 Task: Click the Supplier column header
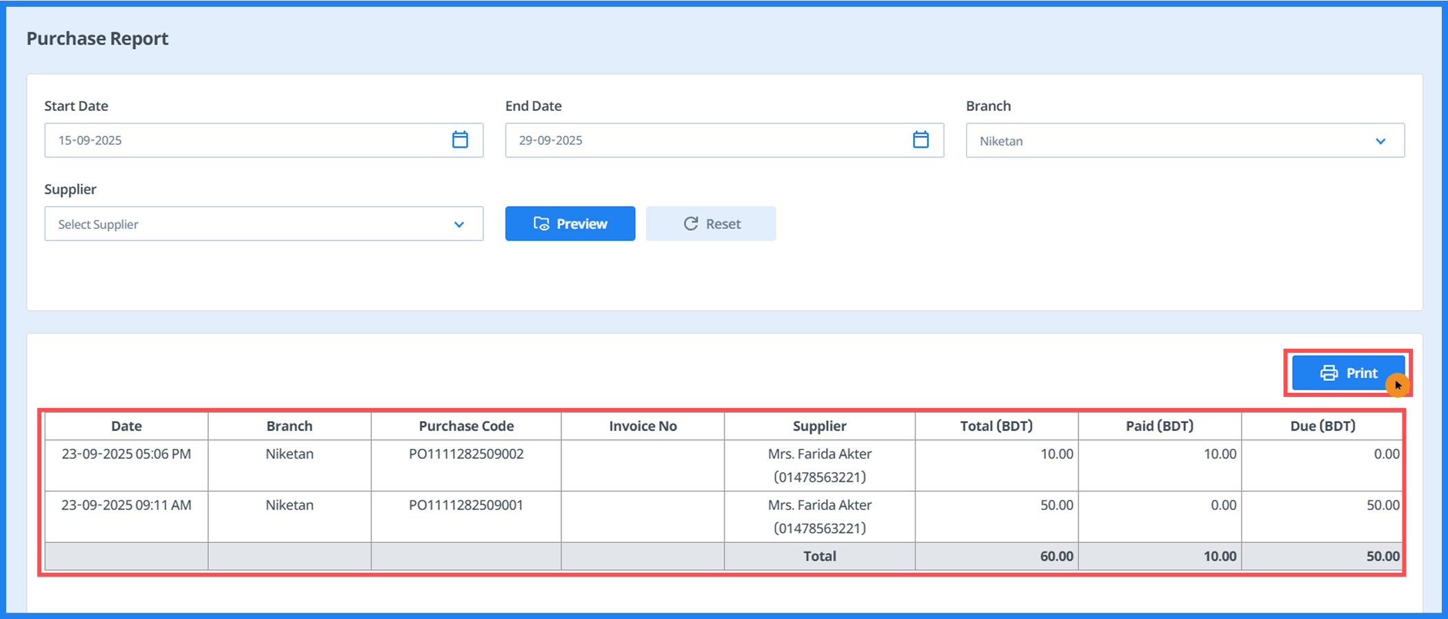[x=819, y=426]
